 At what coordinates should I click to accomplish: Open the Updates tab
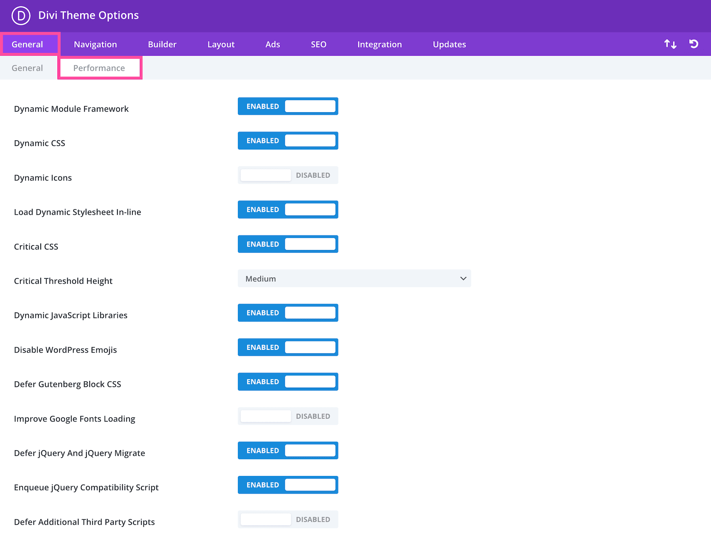point(449,44)
